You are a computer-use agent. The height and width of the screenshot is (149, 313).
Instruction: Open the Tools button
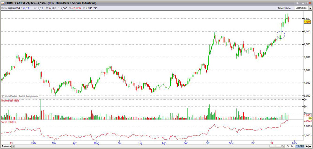tap(290, 147)
